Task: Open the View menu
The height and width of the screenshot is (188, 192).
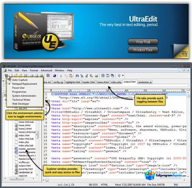Action: tap(24, 70)
